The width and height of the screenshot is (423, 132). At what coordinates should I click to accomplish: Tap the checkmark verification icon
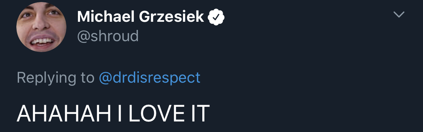216,17
